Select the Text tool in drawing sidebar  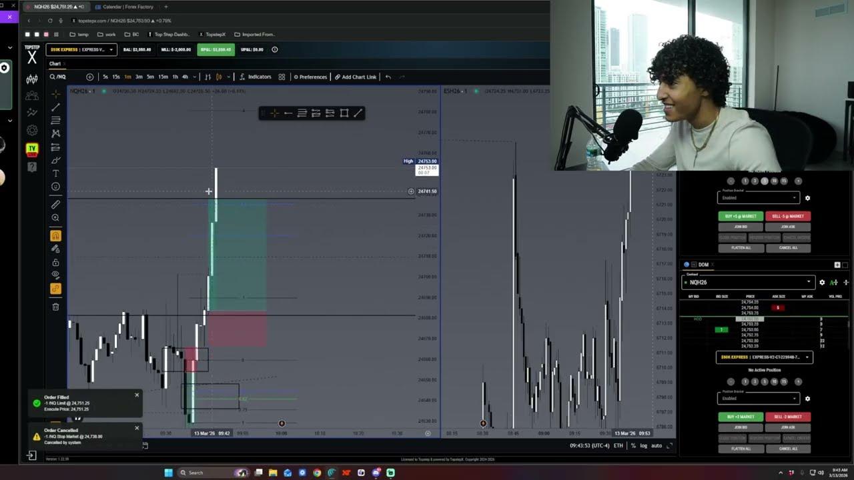coord(55,173)
